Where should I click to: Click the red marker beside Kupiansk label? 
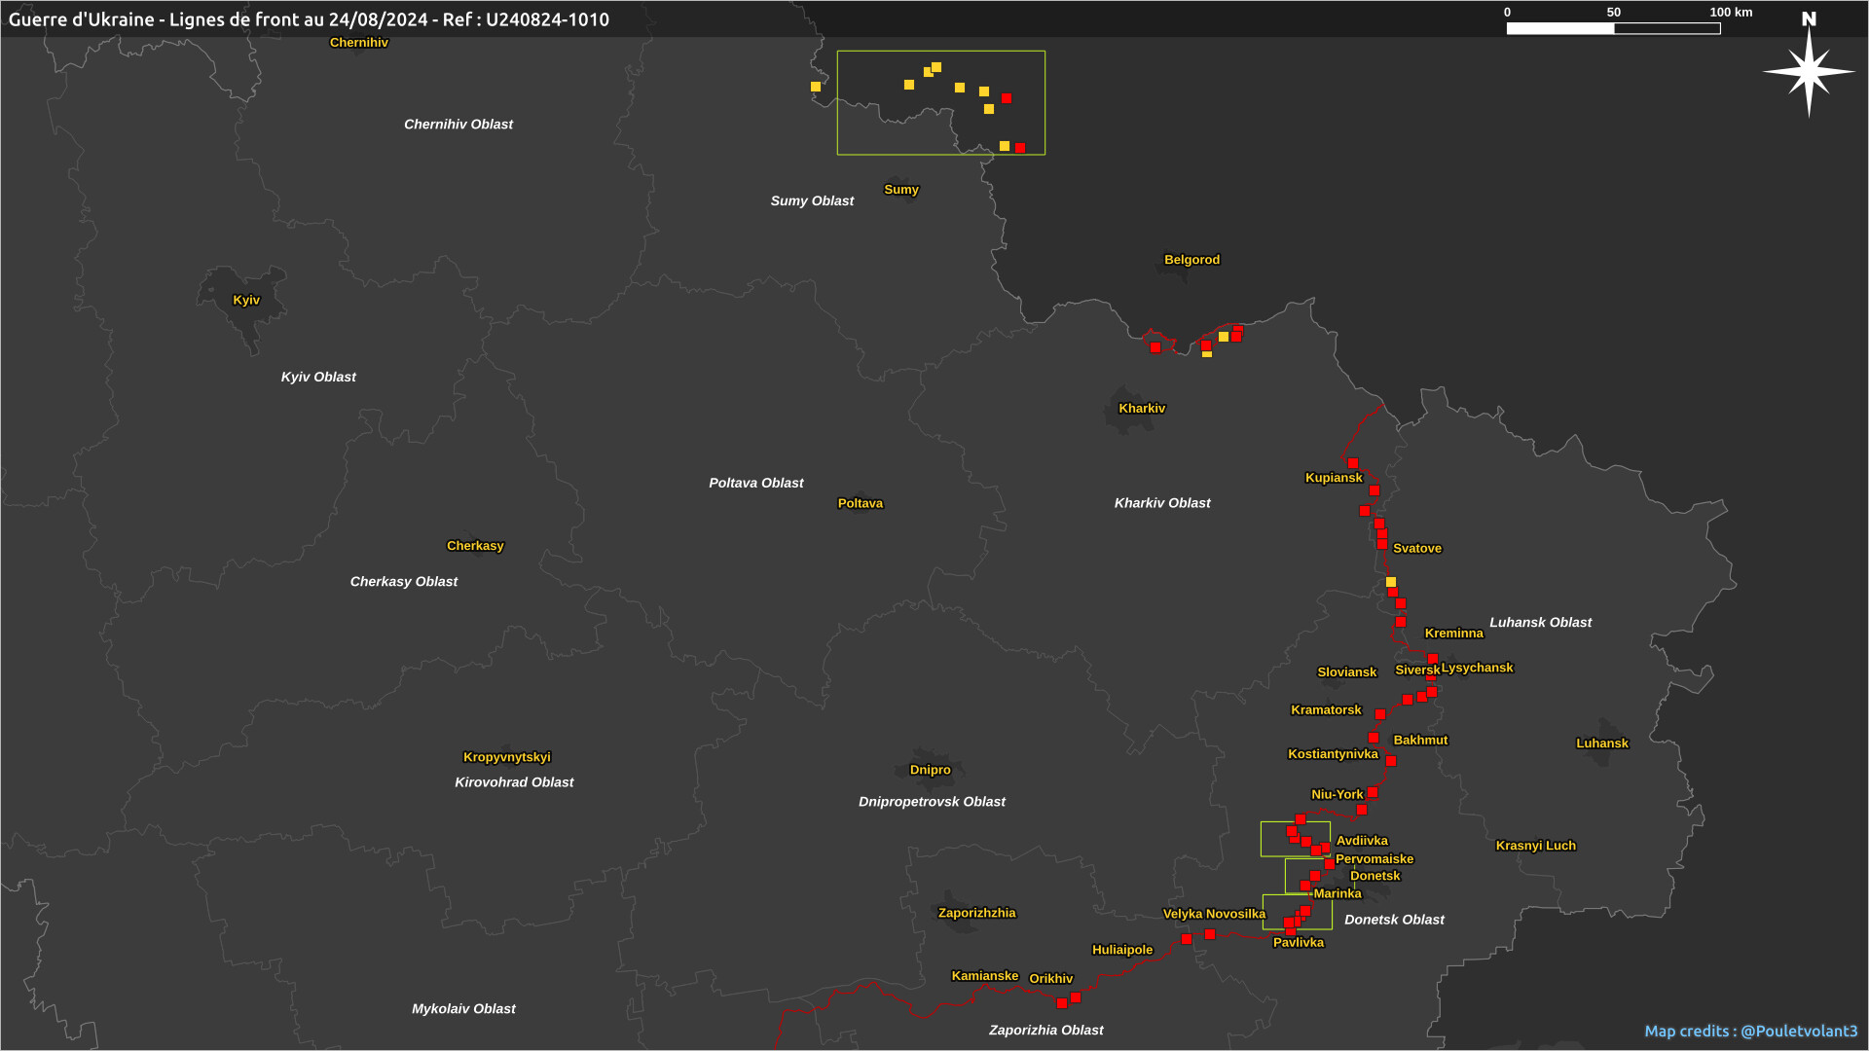(x=1353, y=464)
